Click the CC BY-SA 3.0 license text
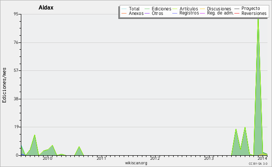The image size is (272, 167). 258,164
